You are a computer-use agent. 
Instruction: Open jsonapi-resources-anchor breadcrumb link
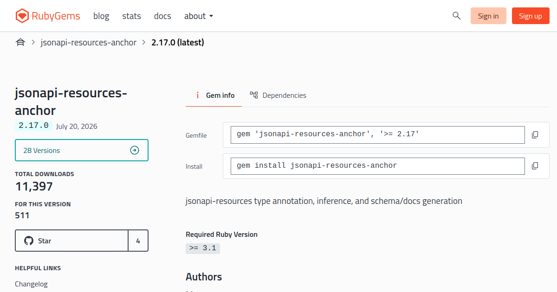point(89,43)
